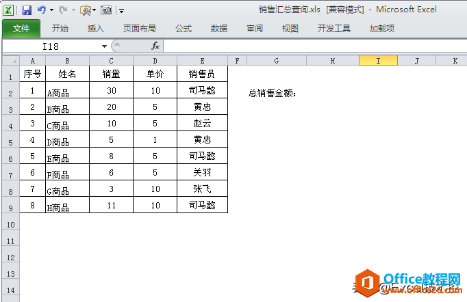Viewport: 467px width, 302px height.
Task: Switch to the 插入 ribbon tab
Action: [96, 29]
